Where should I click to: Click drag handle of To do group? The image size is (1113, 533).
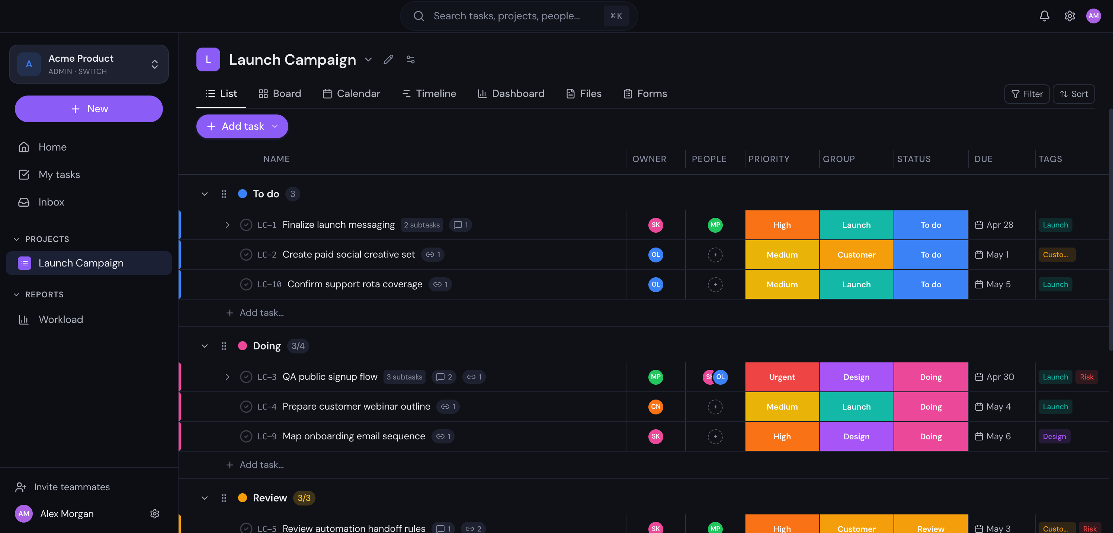pos(223,194)
